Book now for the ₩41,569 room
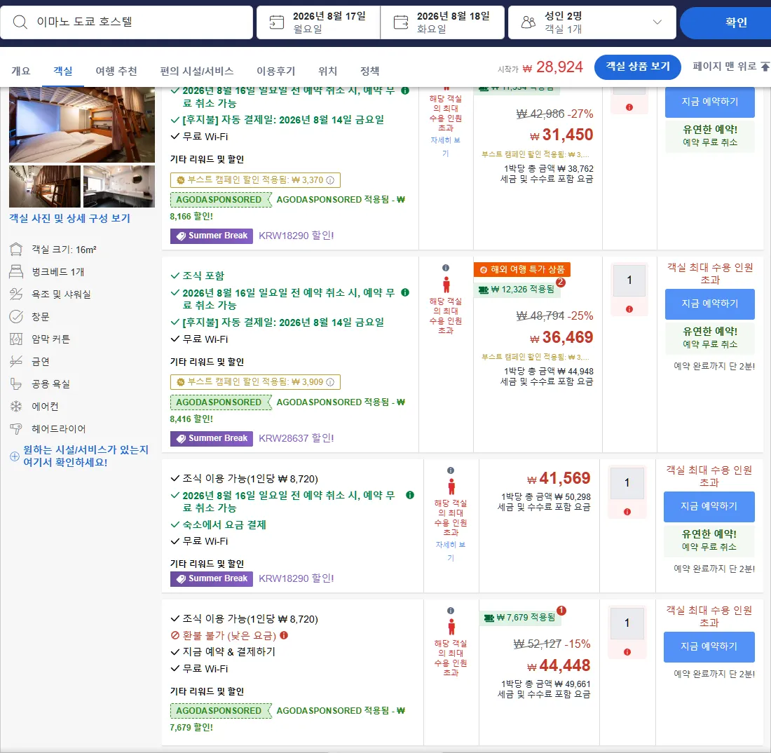 pos(709,507)
